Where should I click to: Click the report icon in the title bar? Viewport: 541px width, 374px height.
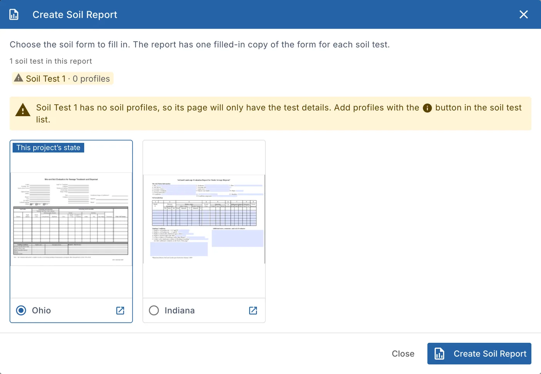point(14,15)
